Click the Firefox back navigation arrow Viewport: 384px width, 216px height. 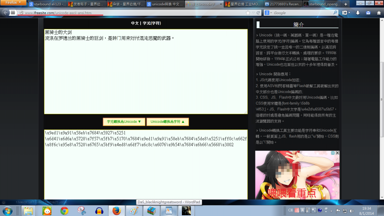(5, 12)
